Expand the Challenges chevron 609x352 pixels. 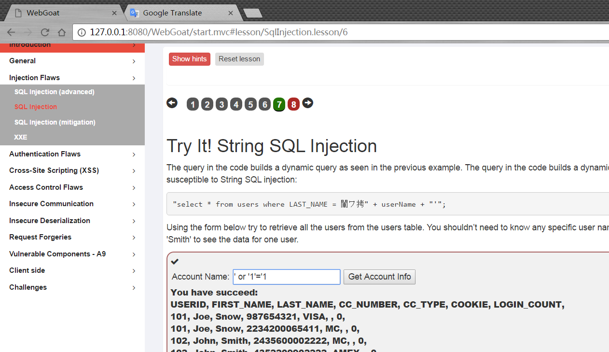134,288
